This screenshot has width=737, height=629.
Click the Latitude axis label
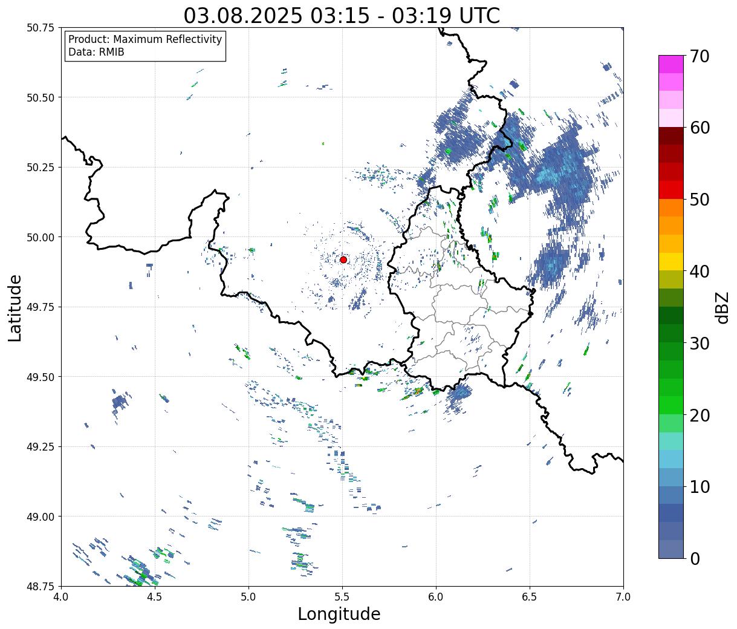15,308
